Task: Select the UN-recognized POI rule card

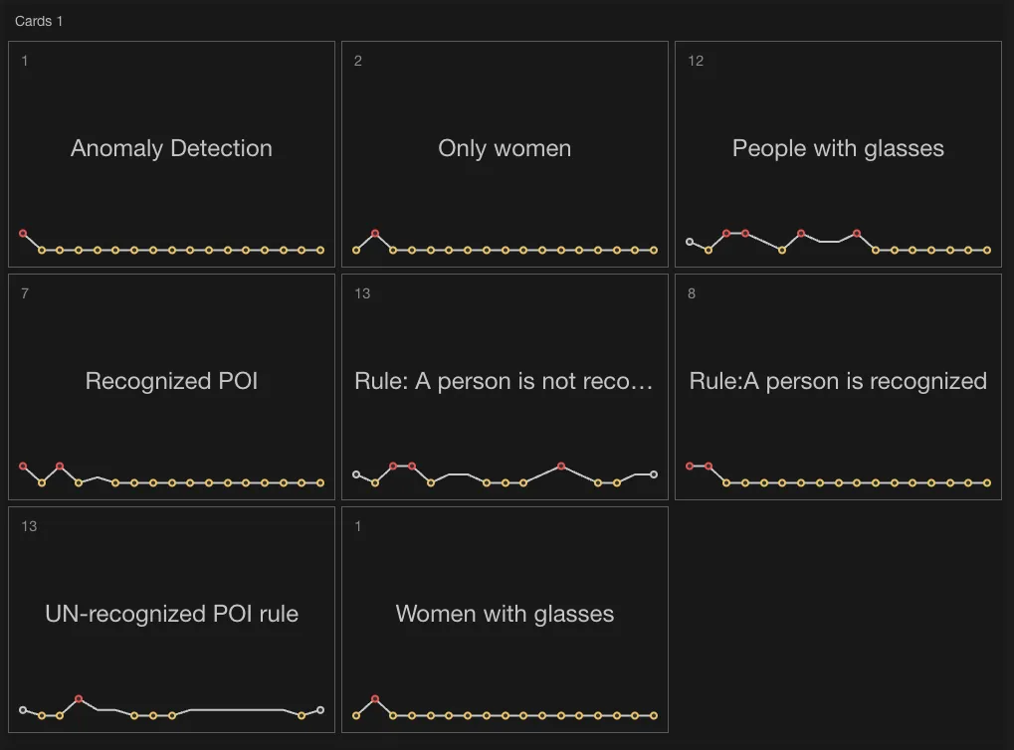Action: click(x=171, y=620)
